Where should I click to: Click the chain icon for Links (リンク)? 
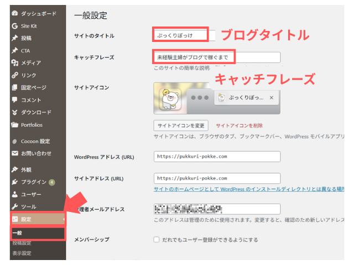(x=14, y=75)
